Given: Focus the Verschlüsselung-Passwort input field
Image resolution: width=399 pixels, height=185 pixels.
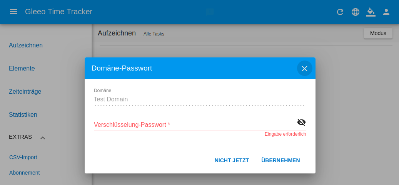Looking at the screenshot, I should tap(195, 124).
